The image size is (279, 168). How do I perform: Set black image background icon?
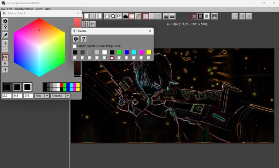pyautogui.click(x=200, y=16)
